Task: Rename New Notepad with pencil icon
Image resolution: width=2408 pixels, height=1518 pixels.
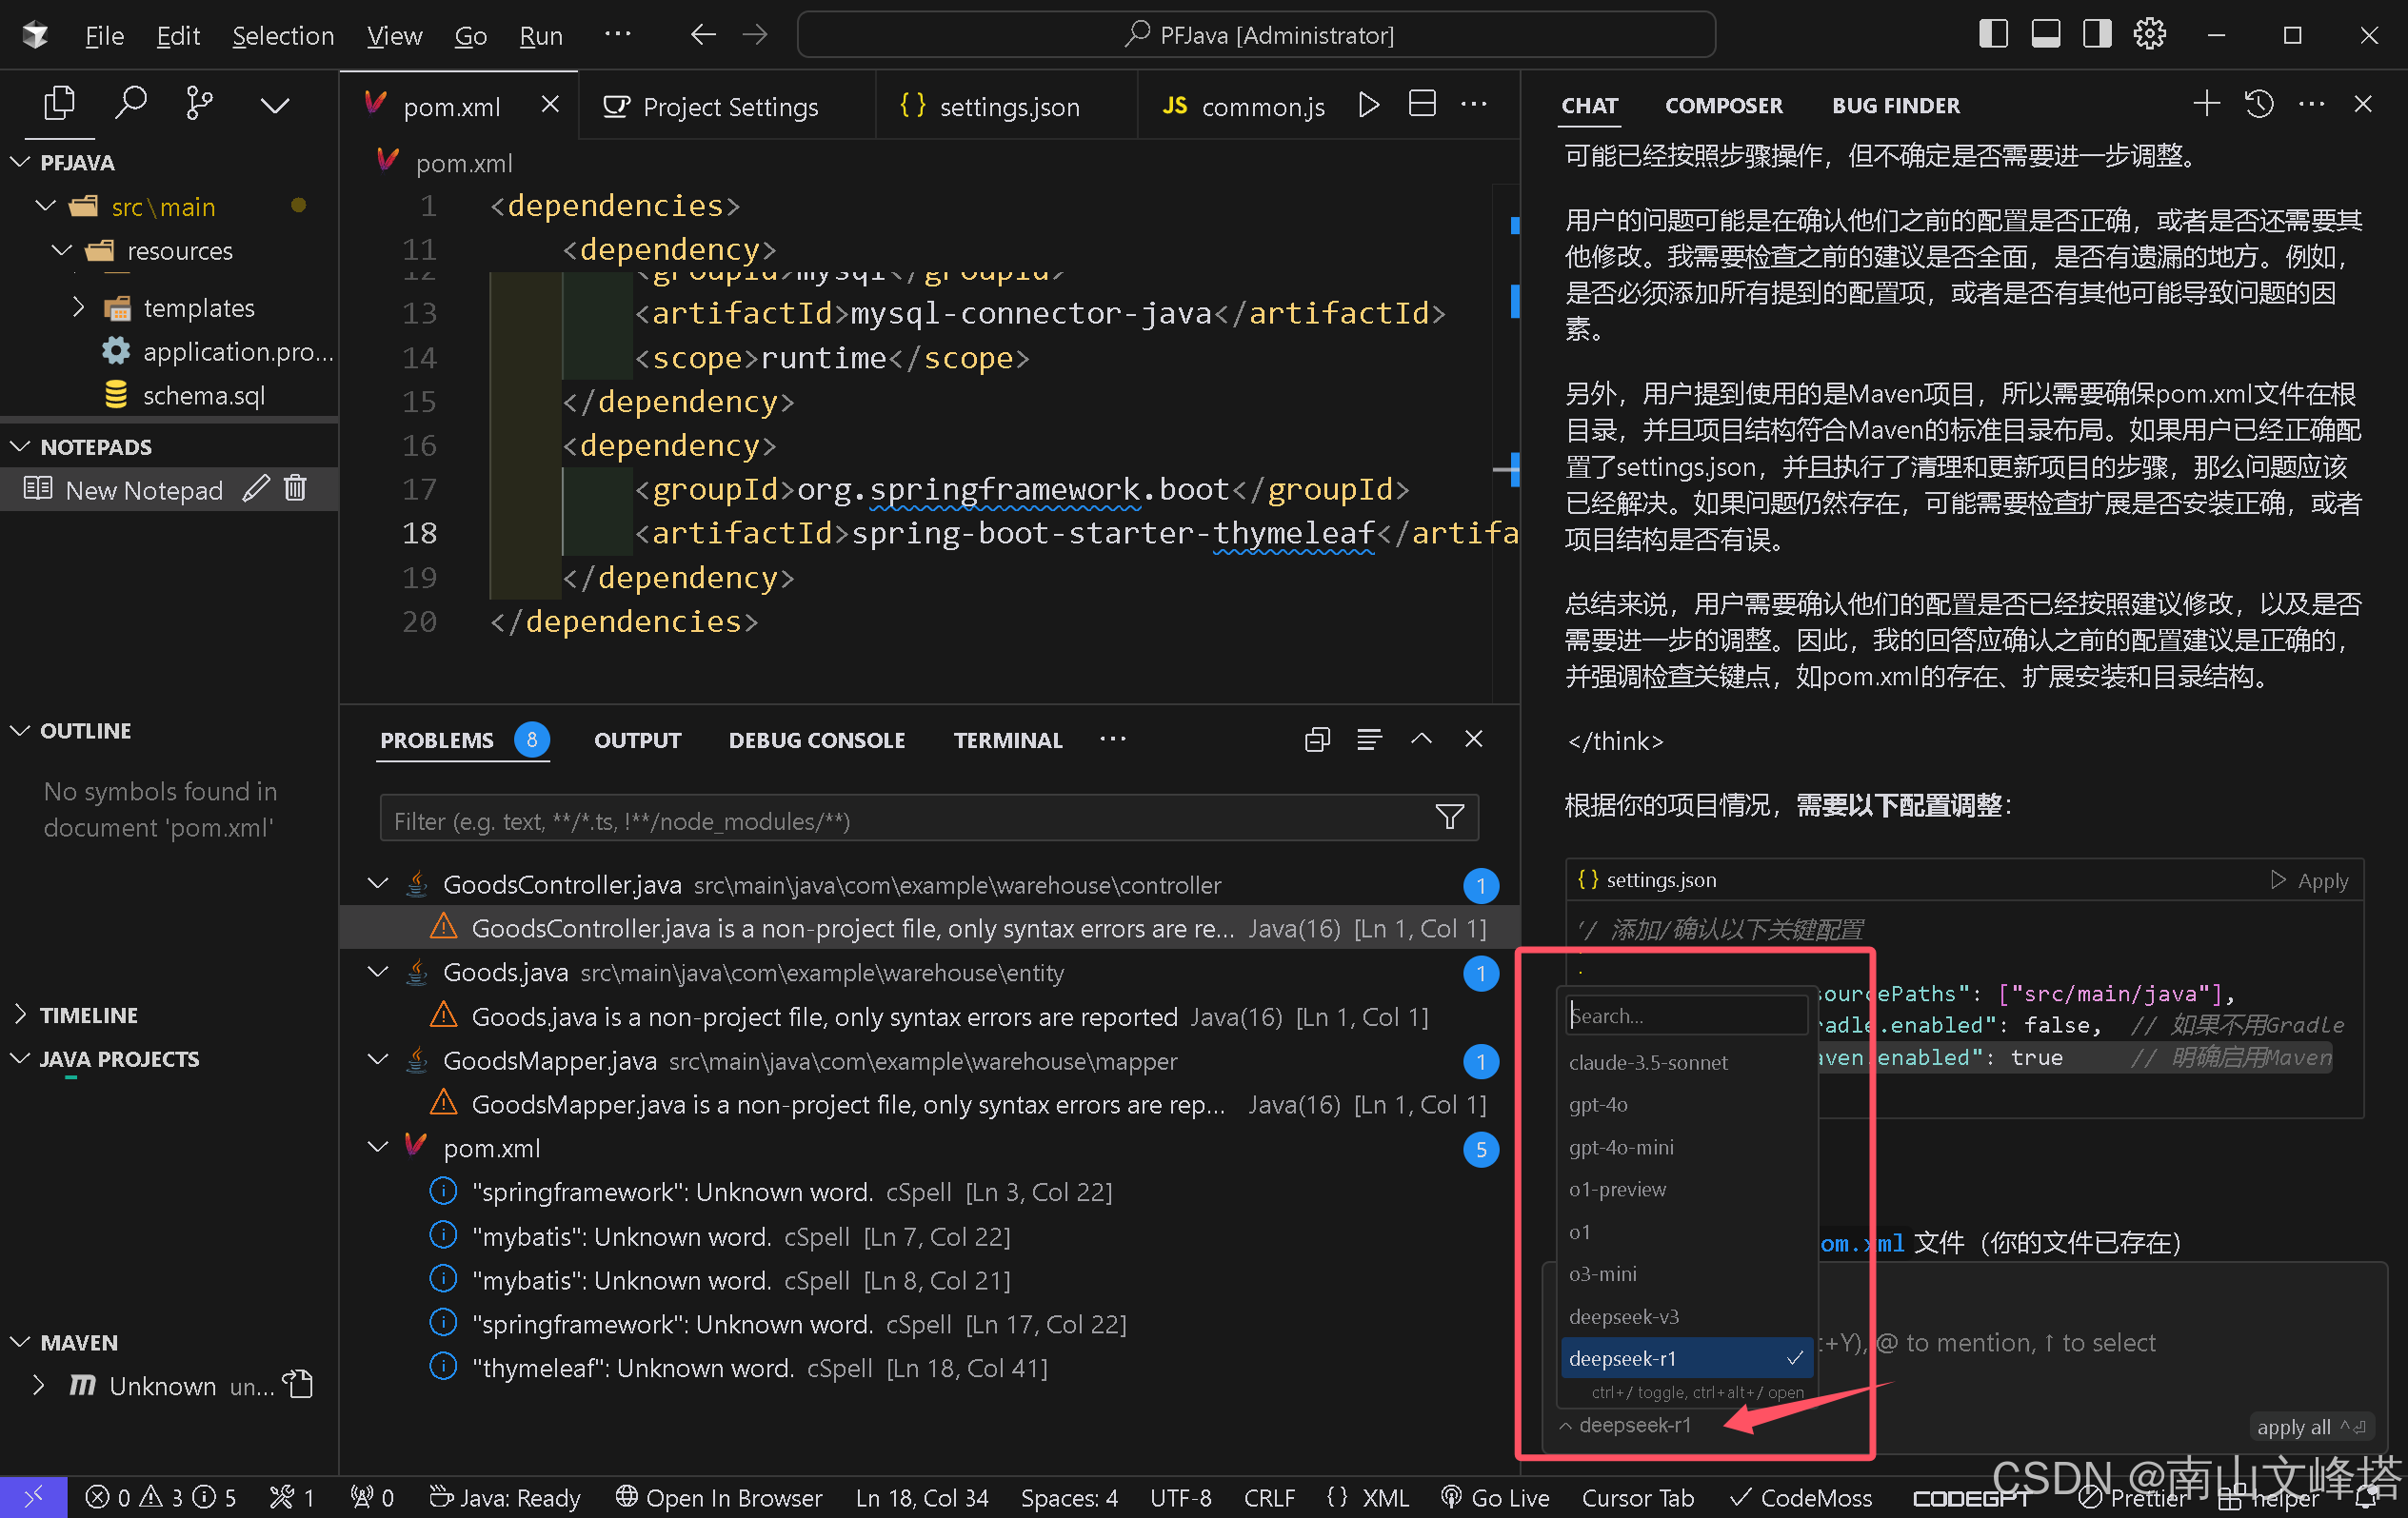Action: point(256,488)
